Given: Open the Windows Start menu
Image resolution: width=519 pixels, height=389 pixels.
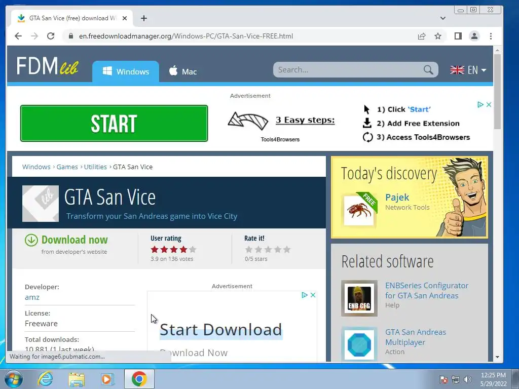Looking at the screenshot, I should 13,379.
